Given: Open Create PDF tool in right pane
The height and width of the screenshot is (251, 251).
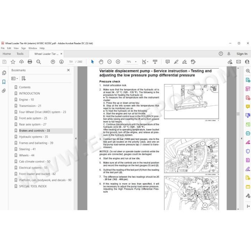Looking at the screenshot, I should pos(248,98).
